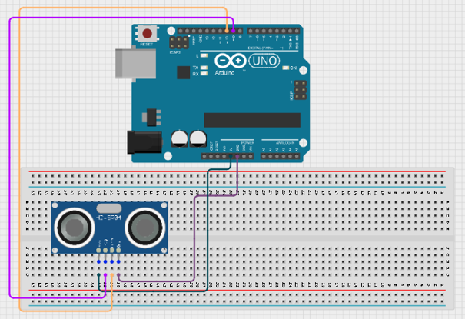Select the magenta wire on the left side
Image resolution: width=465 pixels, height=319 pixels.
[x=10, y=157]
